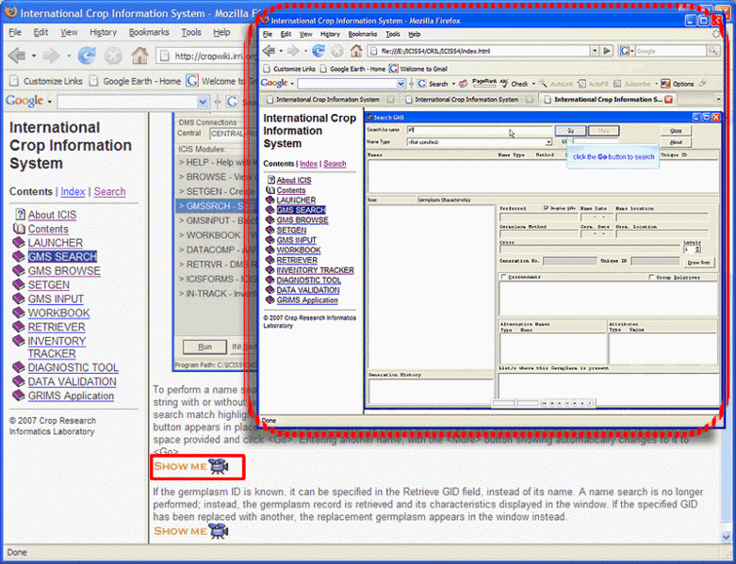Click Contents book icon in front window sidebar
Screen dimensions: 736x564
(270, 190)
